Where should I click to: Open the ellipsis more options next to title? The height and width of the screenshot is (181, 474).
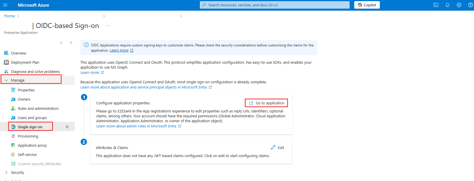click(x=108, y=26)
